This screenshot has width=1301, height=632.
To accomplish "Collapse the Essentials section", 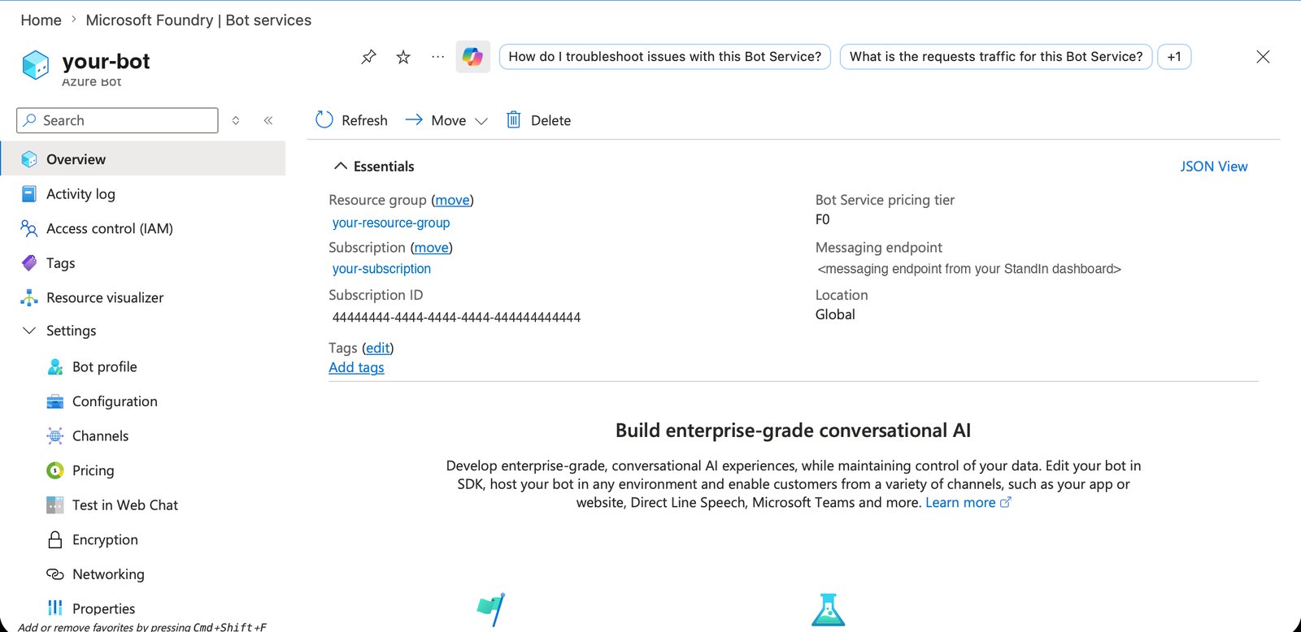I will pyautogui.click(x=341, y=166).
